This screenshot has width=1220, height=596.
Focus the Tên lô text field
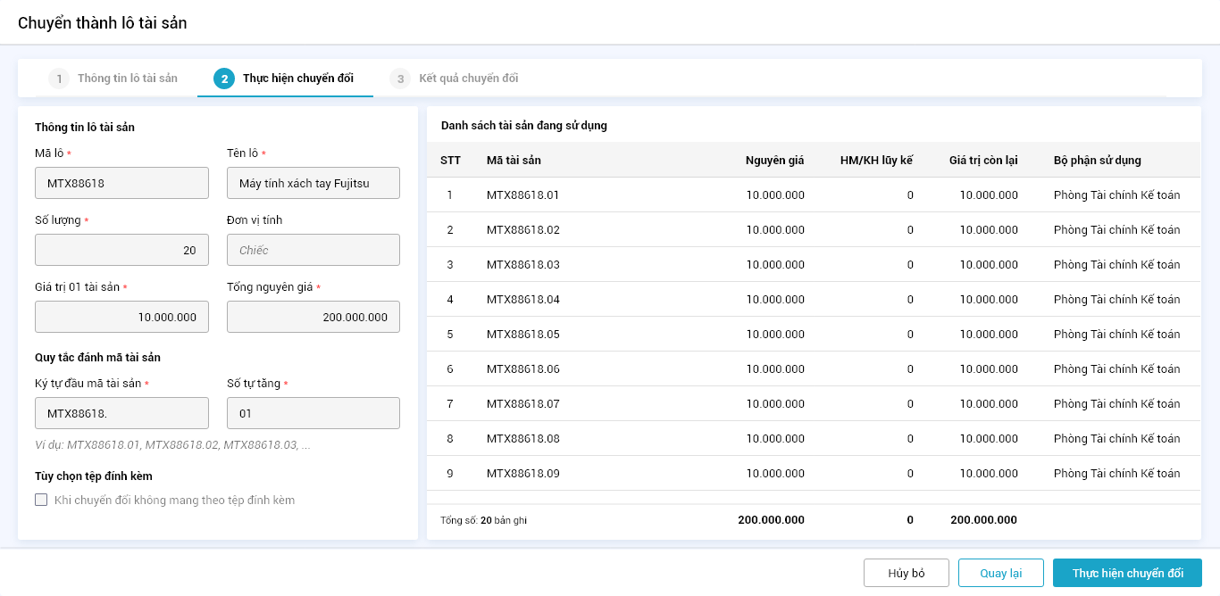(313, 183)
